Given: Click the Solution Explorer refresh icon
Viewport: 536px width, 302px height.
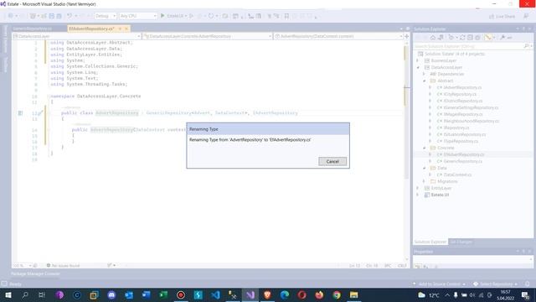Looking at the screenshot, I should point(462,38).
